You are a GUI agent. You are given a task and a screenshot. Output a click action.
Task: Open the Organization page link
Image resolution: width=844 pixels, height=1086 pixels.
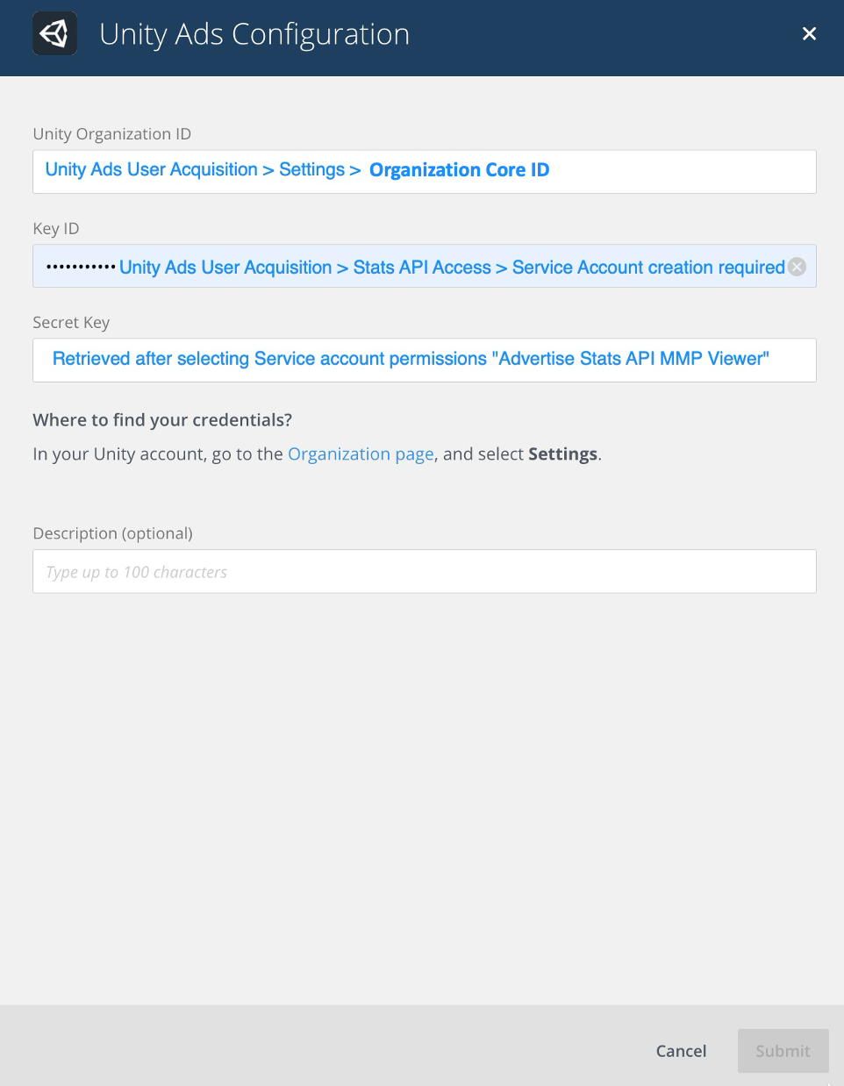361,454
